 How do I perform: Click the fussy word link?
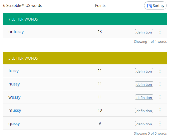coord(13,71)
